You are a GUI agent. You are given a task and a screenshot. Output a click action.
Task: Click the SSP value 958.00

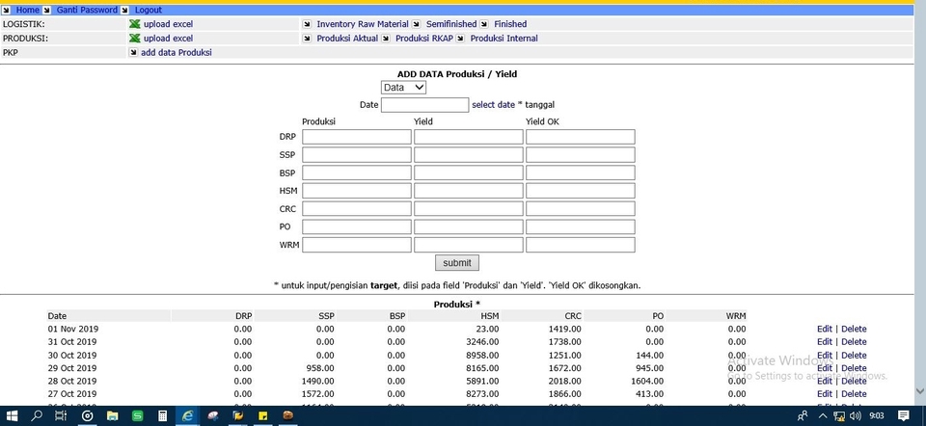pos(320,368)
